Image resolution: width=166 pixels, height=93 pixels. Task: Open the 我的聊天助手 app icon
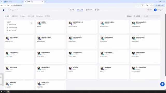39,84
